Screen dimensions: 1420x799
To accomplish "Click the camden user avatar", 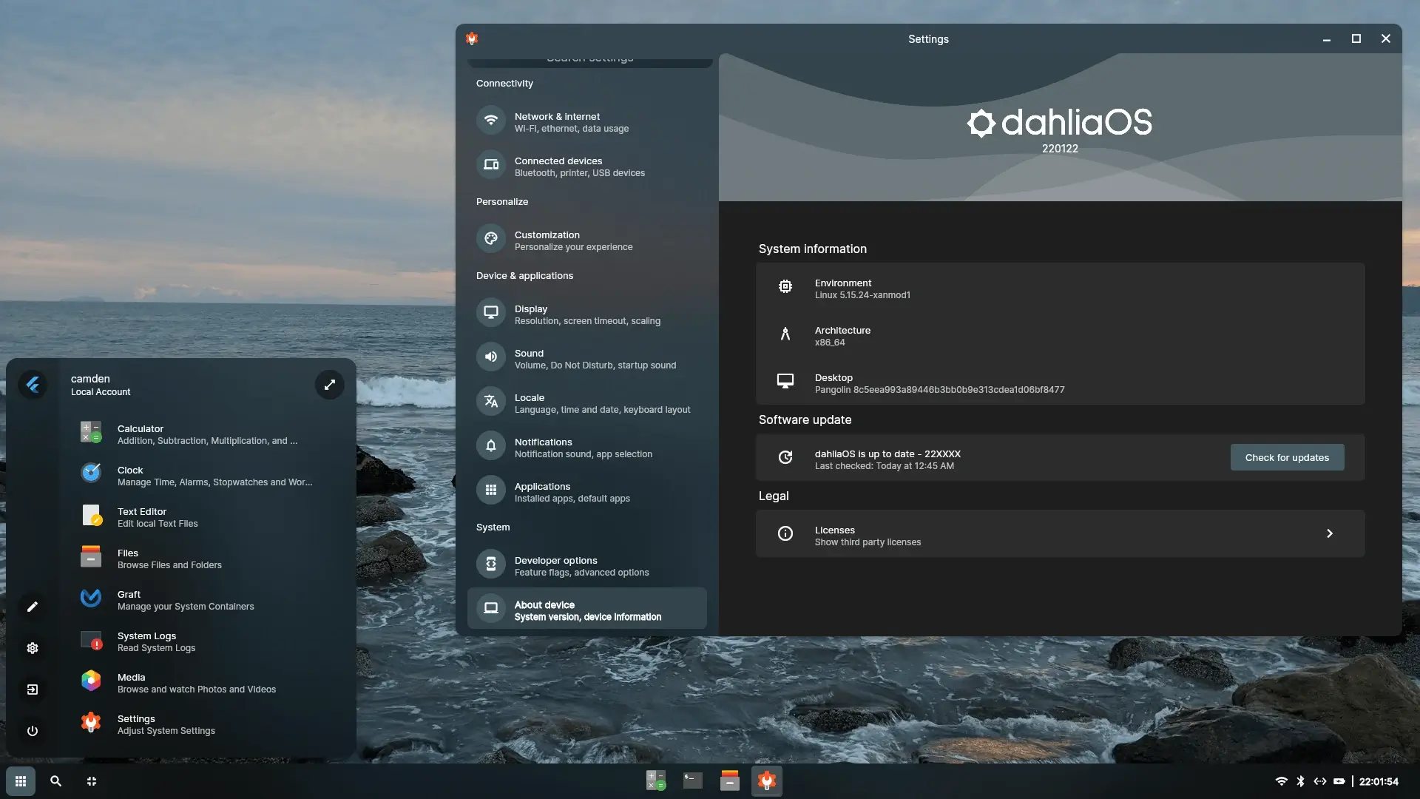I will (x=33, y=385).
